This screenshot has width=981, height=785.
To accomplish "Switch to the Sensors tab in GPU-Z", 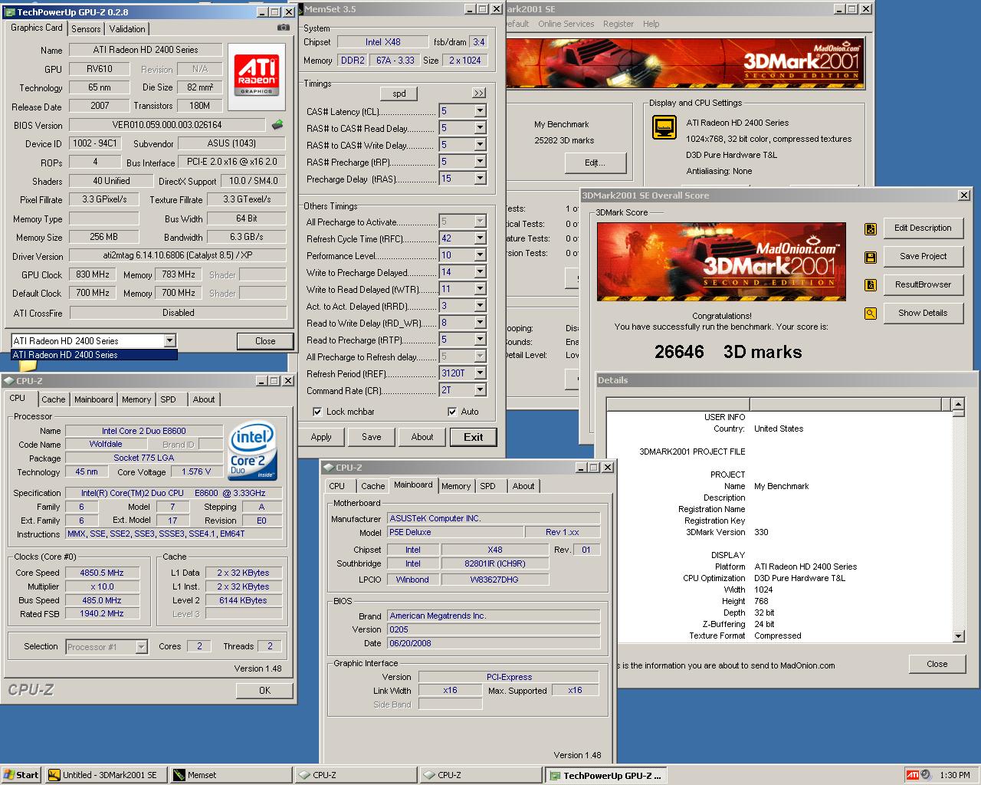I will (x=86, y=28).
